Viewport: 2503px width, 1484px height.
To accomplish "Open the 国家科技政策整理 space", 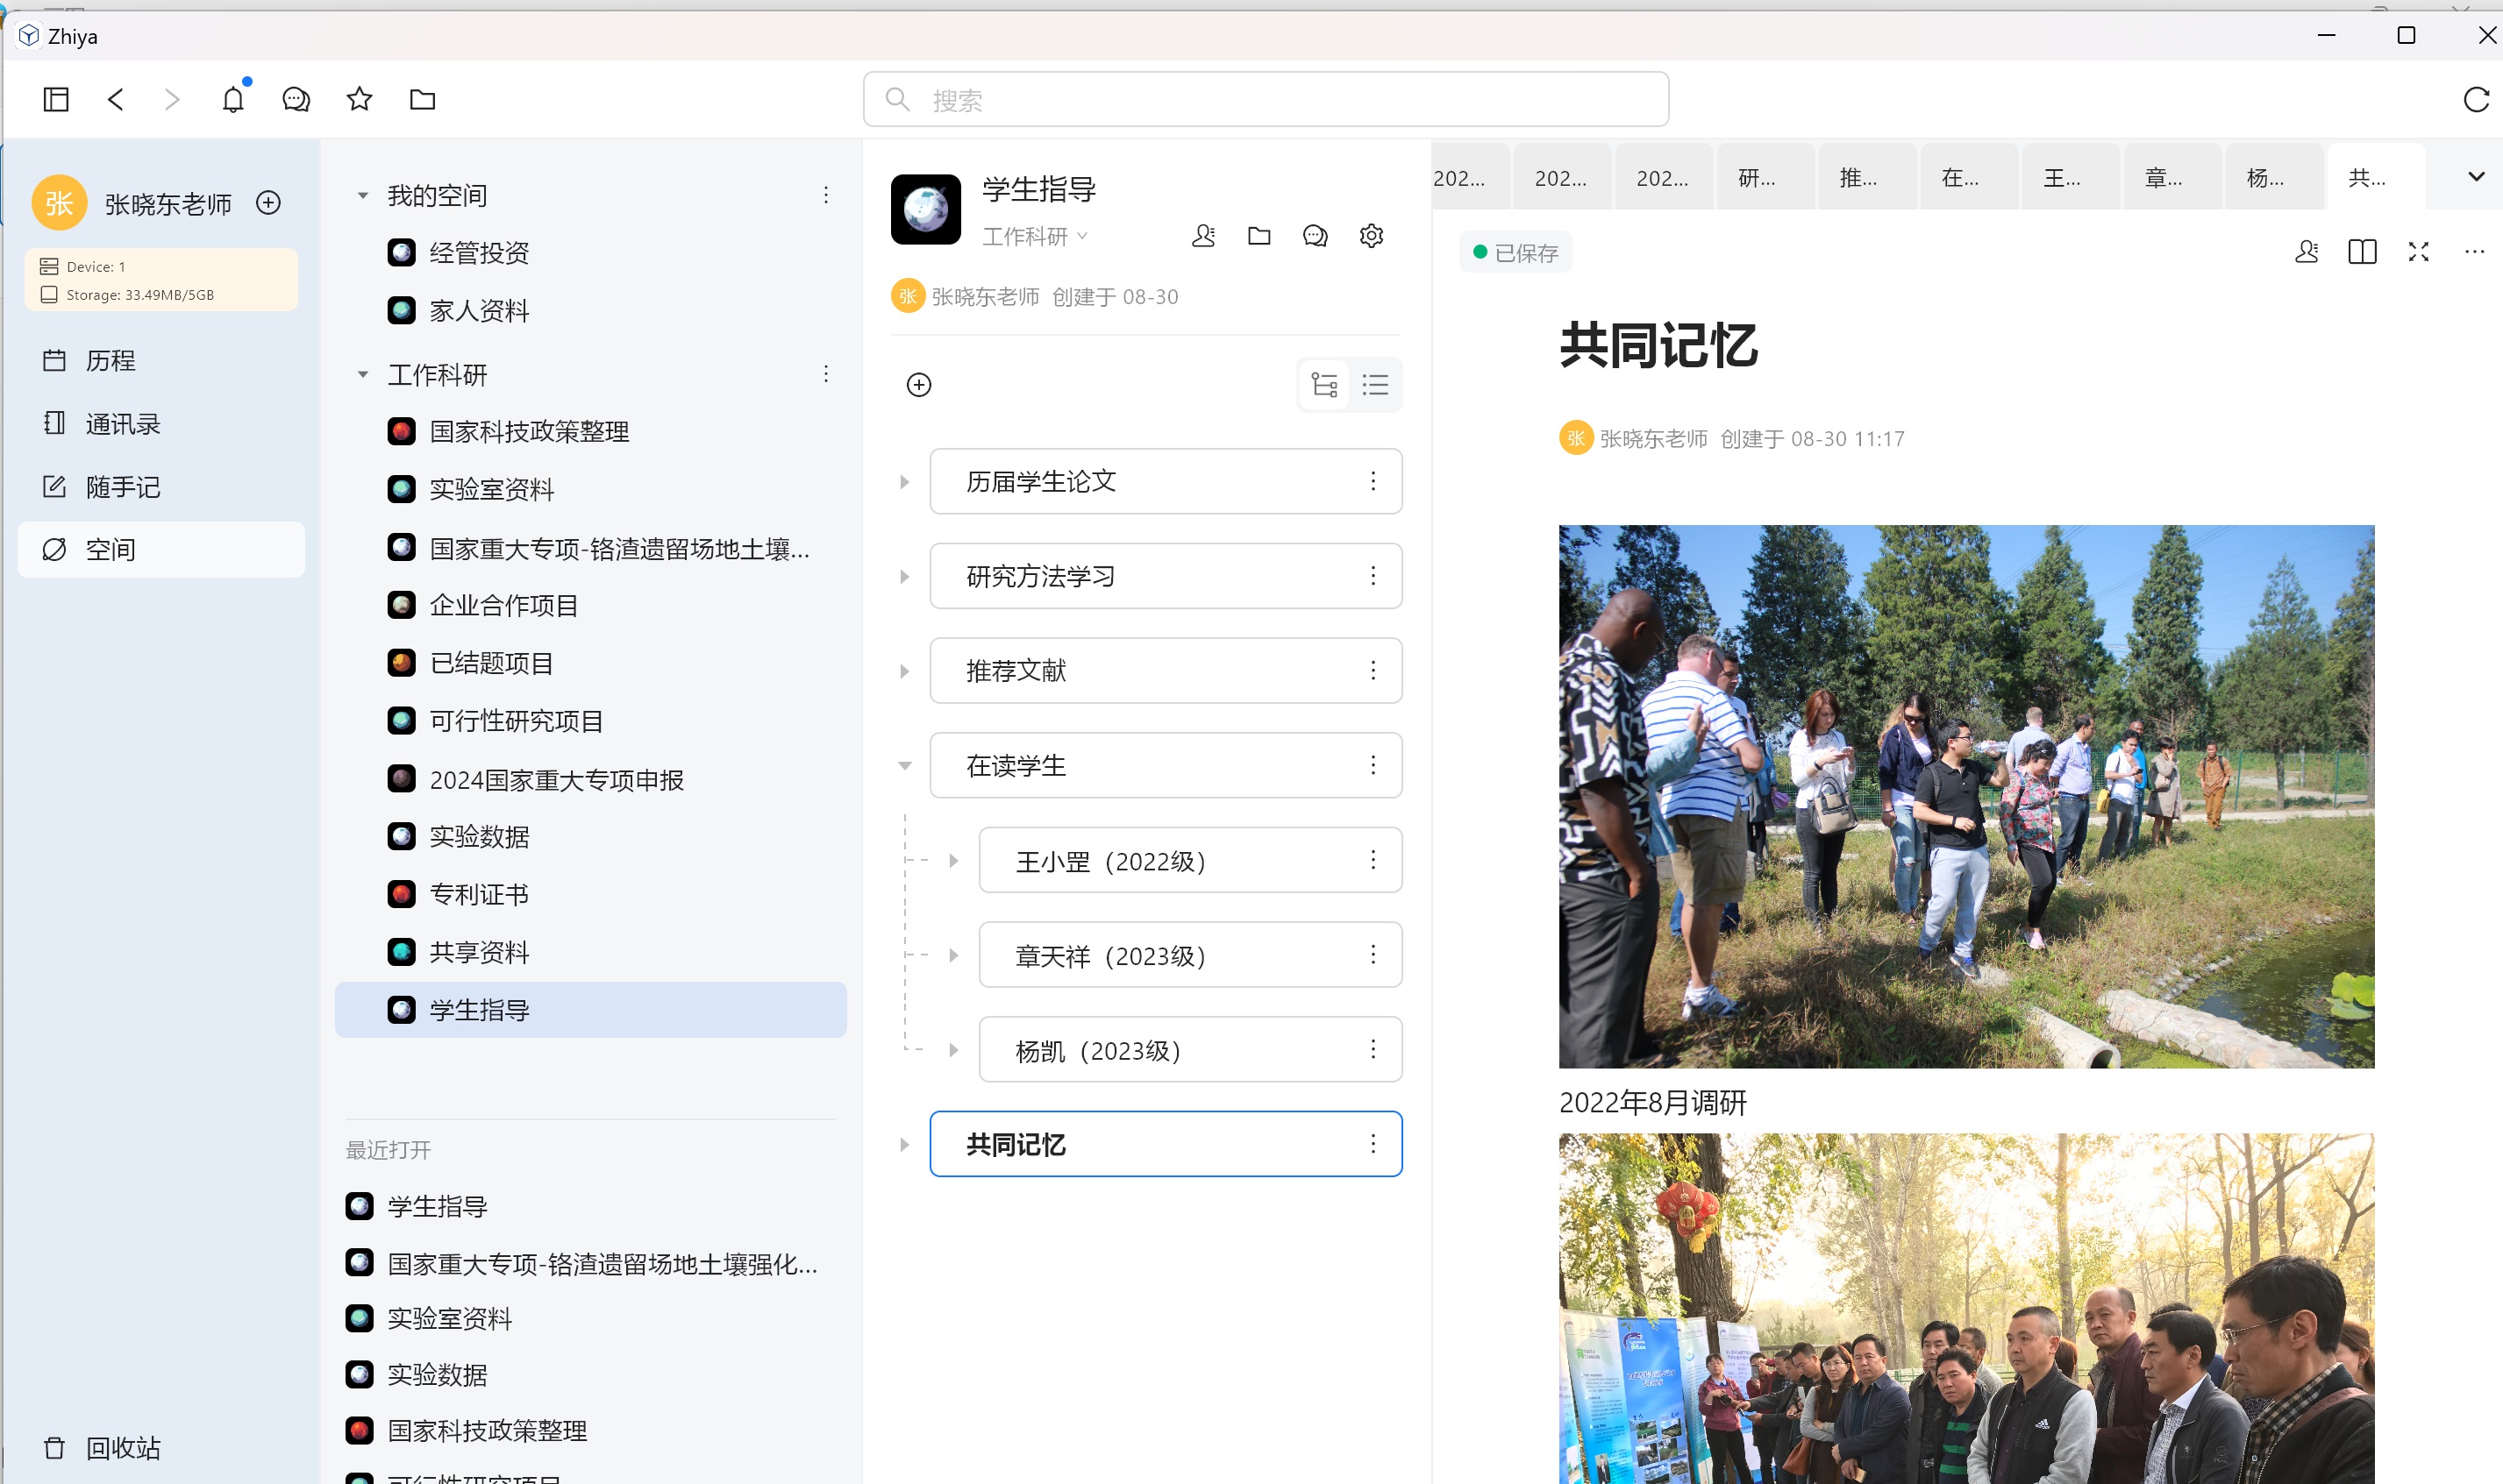I will click(x=528, y=432).
